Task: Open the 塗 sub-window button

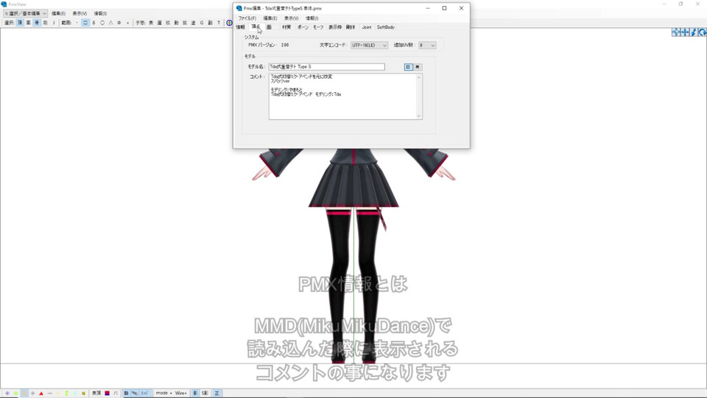Action: pyautogui.click(x=194, y=23)
